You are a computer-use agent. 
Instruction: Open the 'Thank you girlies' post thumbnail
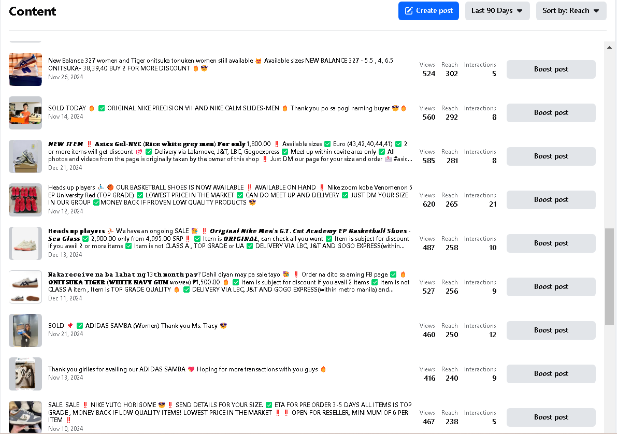25,374
